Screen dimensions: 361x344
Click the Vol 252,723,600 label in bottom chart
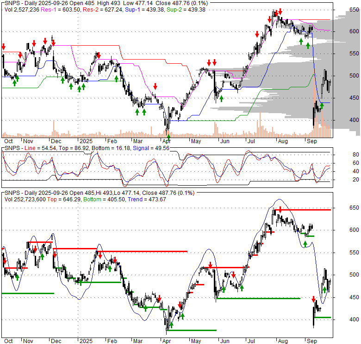25,199
